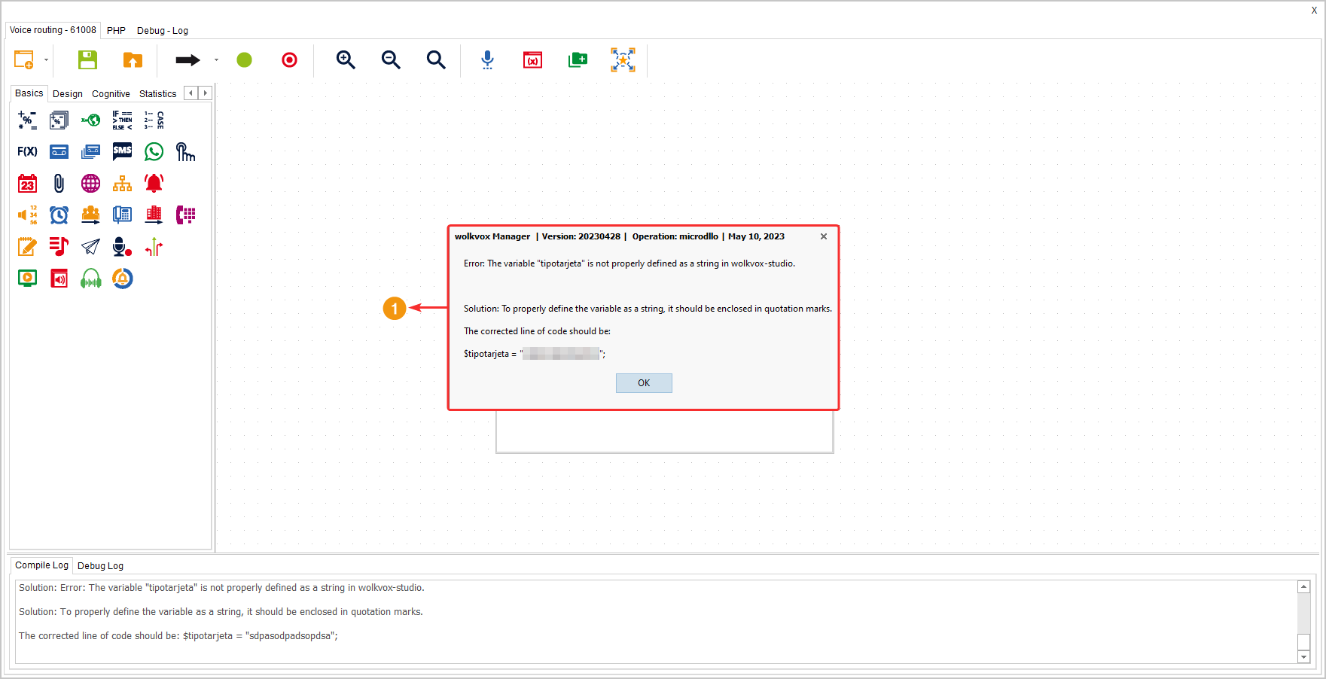Click the zoom out magnifier
1326x679 pixels.
[391, 59]
